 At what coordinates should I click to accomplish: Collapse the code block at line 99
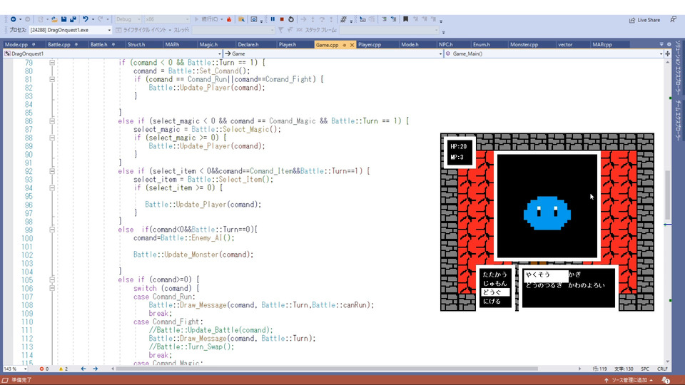[x=52, y=230]
